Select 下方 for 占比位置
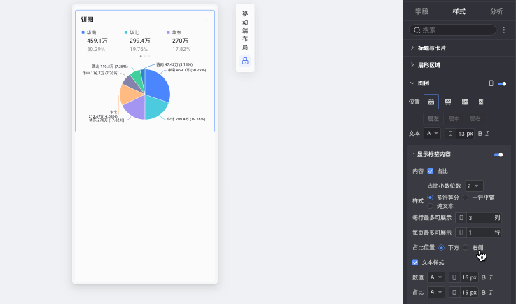This screenshot has height=304, width=516. pyautogui.click(x=441, y=248)
